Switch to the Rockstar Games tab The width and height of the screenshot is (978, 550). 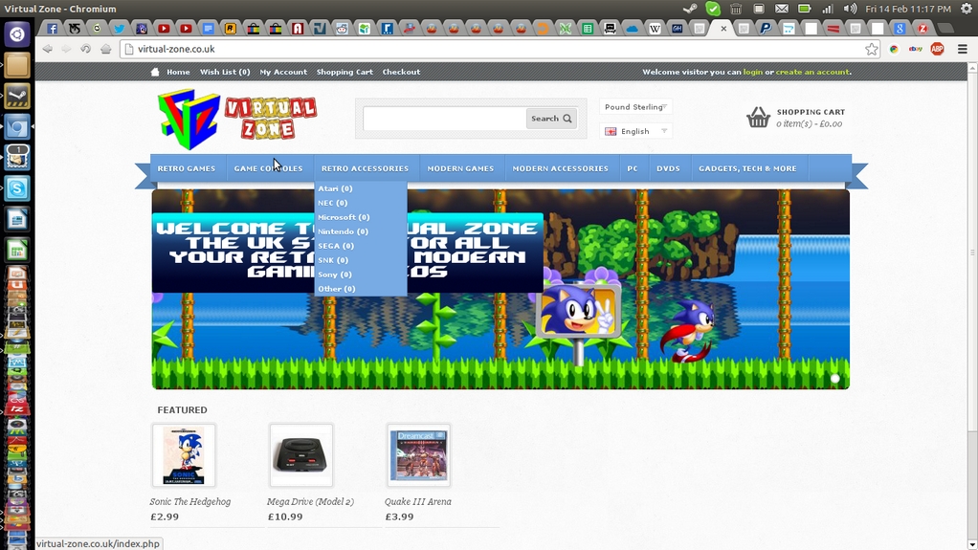click(231, 28)
